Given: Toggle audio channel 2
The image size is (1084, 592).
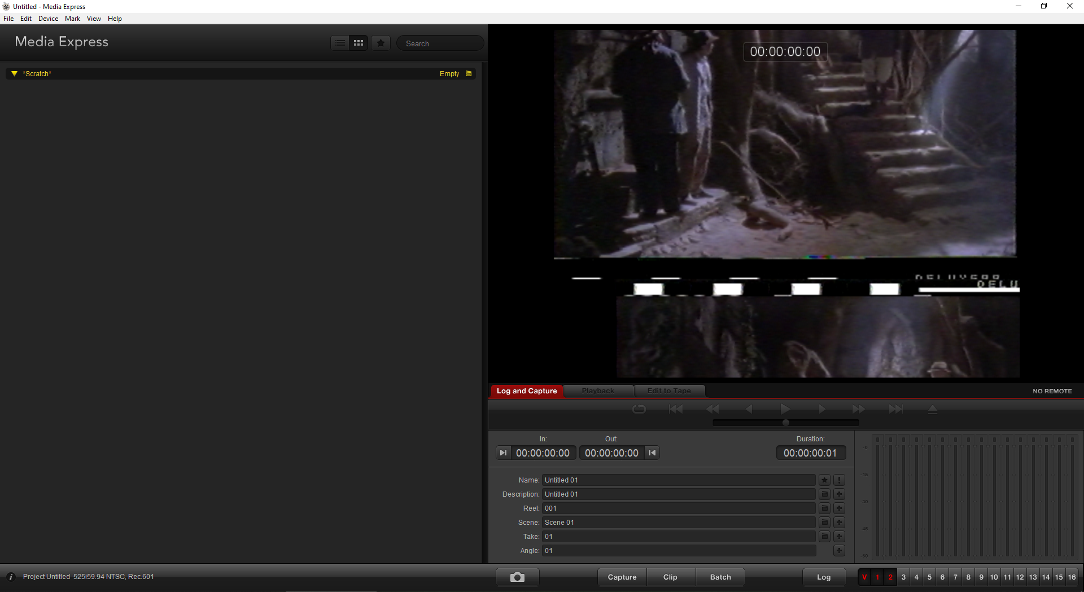Looking at the screenshot, I should [x=890, y=577].
